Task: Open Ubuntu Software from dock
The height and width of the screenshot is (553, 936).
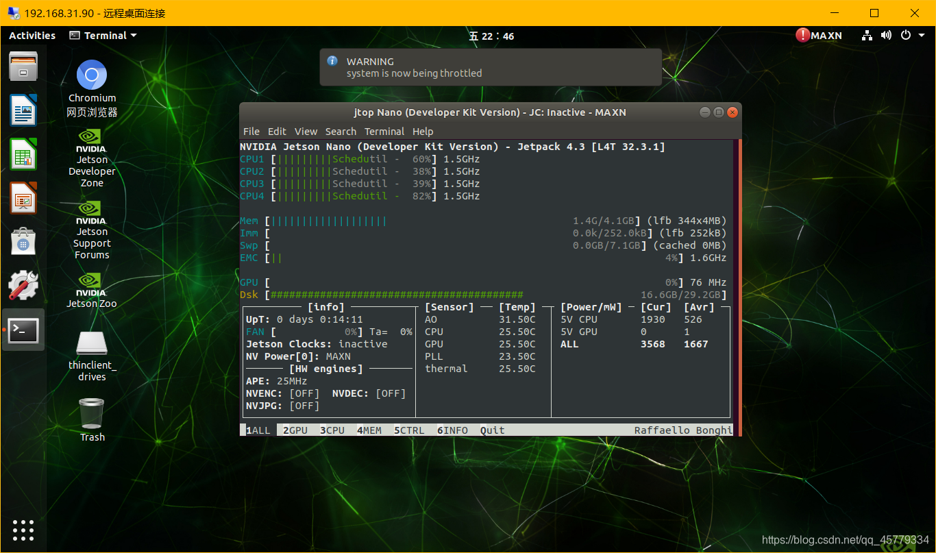Action: pos(23,241)
